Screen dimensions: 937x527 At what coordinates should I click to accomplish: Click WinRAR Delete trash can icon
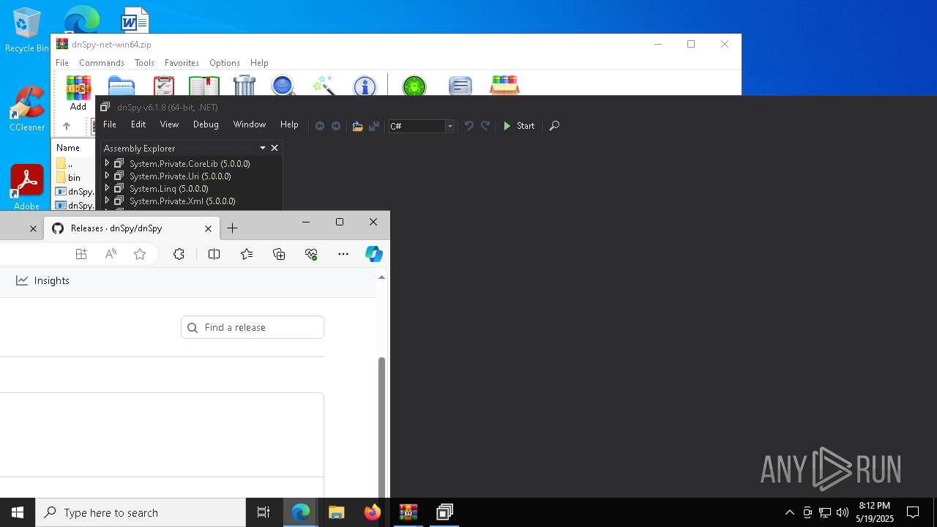pos(244,86)
